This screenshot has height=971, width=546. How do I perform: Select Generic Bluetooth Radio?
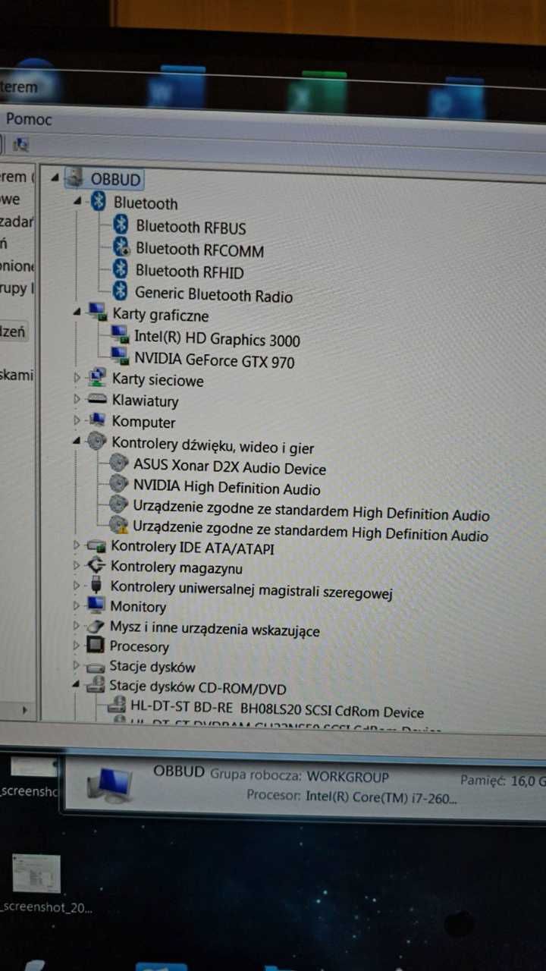[213, 295]
